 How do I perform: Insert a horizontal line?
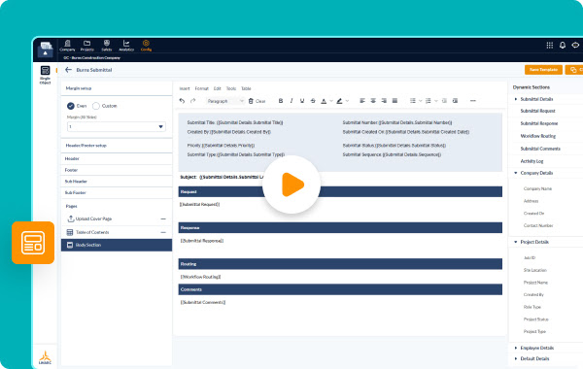[473, 101]
